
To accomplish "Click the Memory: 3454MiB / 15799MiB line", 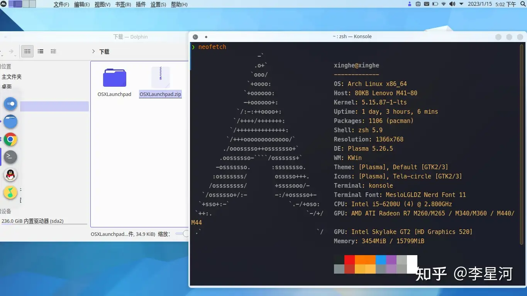I will (379, 241).
